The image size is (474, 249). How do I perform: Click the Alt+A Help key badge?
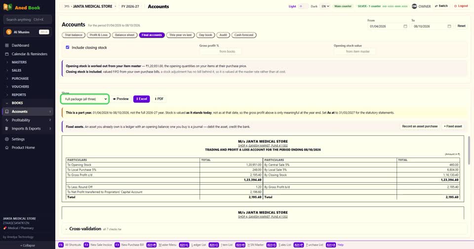[331, 245]
